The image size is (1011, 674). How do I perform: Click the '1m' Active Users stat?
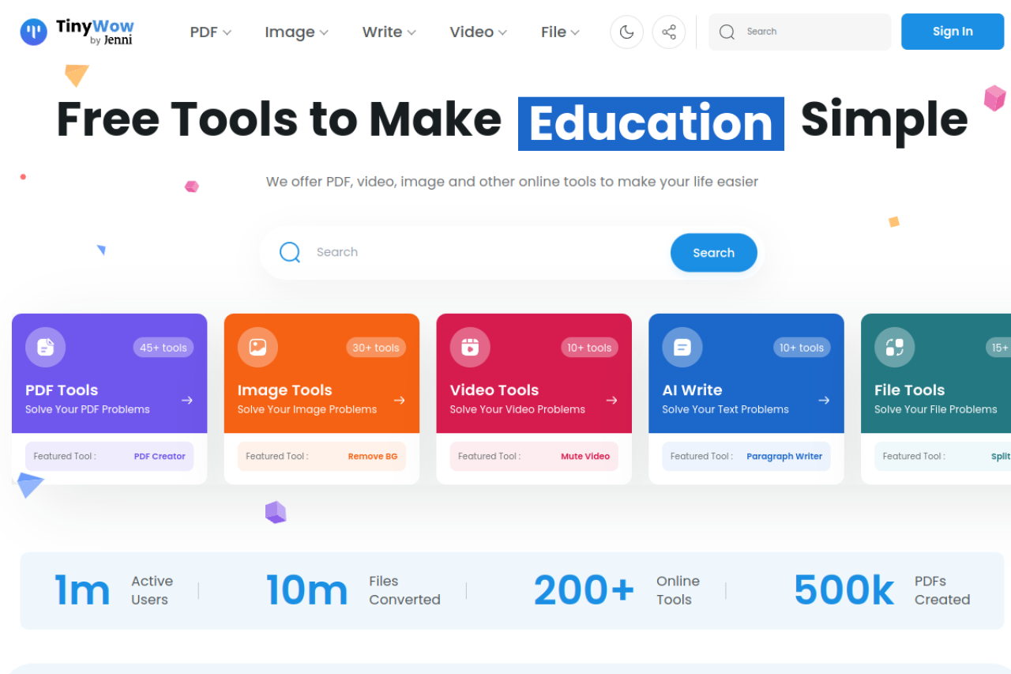pyautogui.click(x=82, y=590)
